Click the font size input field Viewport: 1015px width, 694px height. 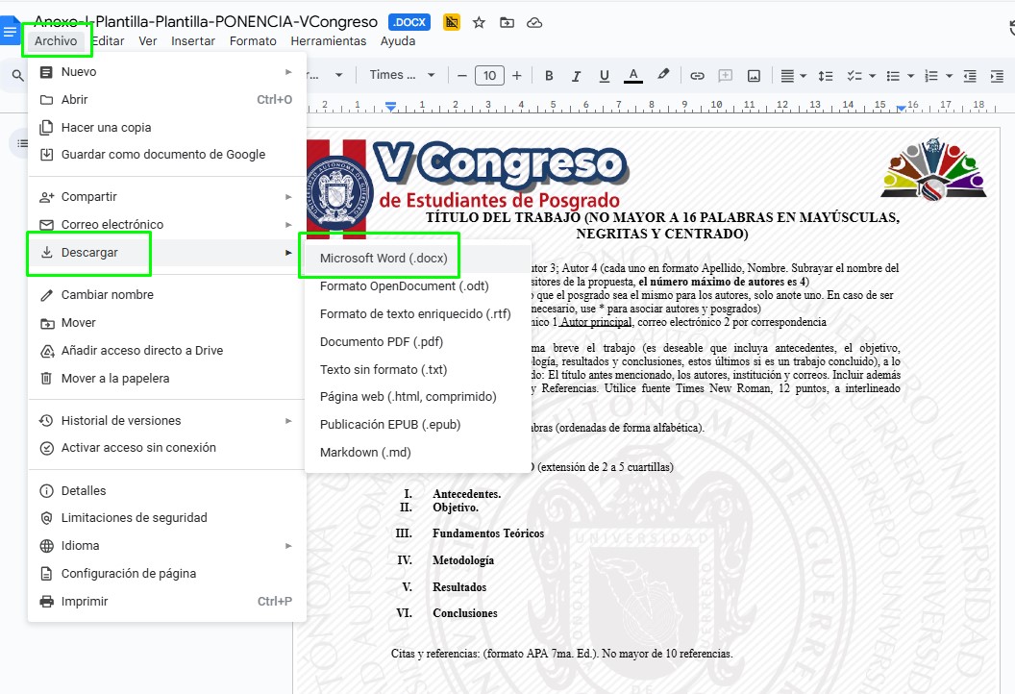[x=489, y=75]
